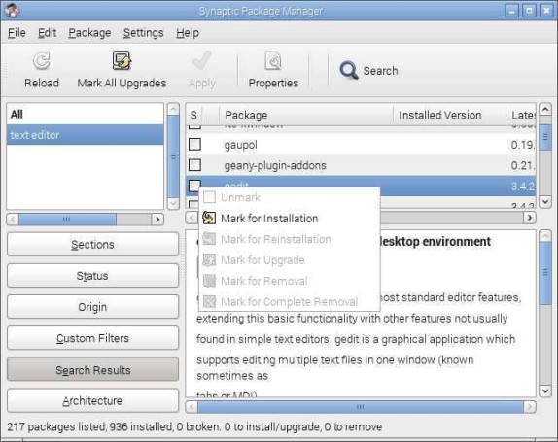Screen dimensions: 558x442
Task: Open the Package menu
Action: coord(89,33)
